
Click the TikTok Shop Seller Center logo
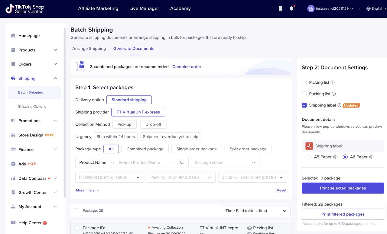(25, 9)
